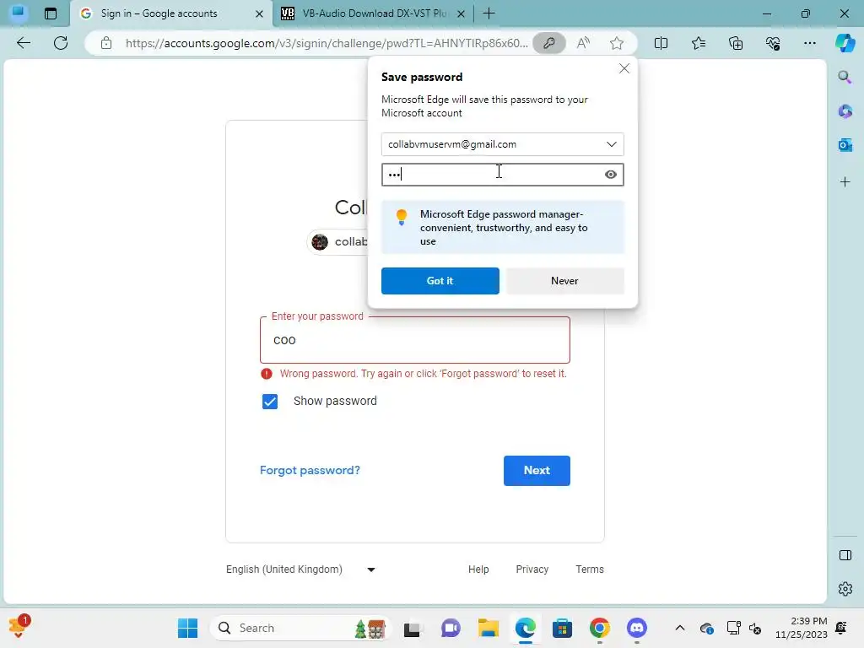Viewport: 864px width, 648px height.
Task: Open the password key icon in address bar
Action: click(x=548, y=43)
